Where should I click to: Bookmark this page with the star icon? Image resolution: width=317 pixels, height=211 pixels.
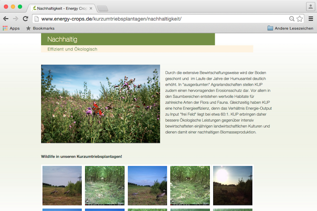click(x=300, y=19)
